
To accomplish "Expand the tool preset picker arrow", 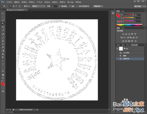I will coord(7,6).
